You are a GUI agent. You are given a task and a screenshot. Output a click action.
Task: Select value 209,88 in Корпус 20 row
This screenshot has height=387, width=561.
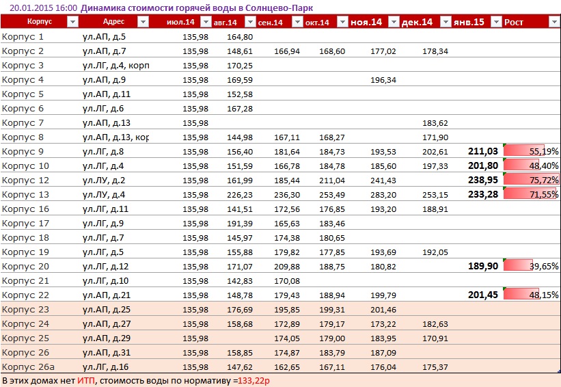(x=287, y=267)
